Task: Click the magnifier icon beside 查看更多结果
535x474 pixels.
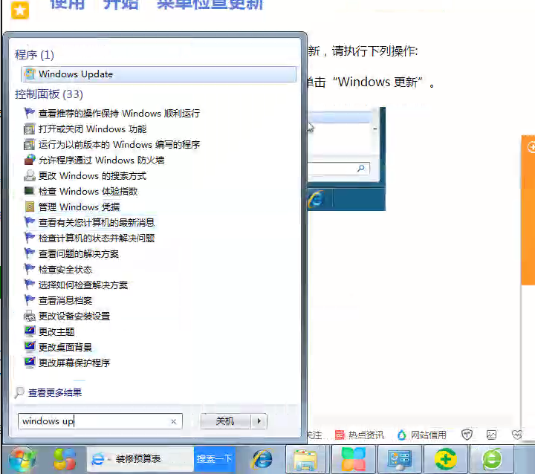Action: coord(19,393)
